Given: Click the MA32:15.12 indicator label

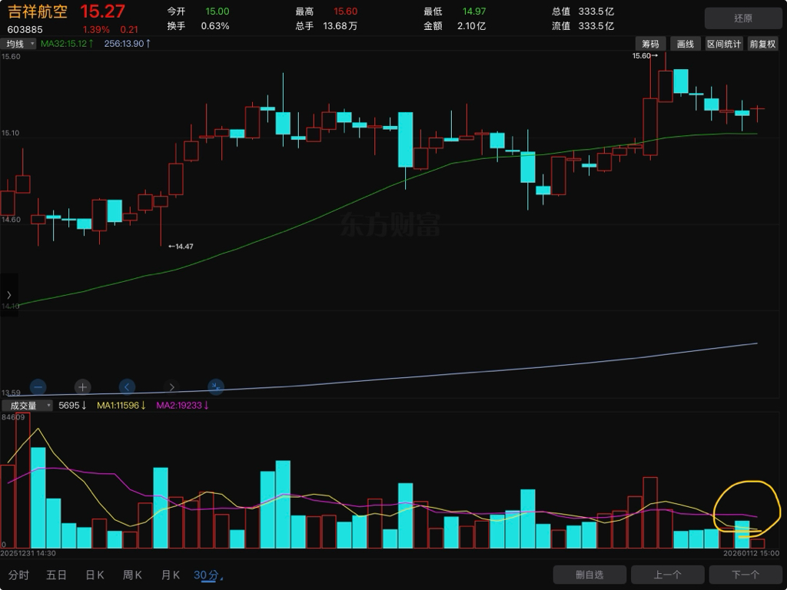Looking at the screenshot, I should [x=67, y=44].
